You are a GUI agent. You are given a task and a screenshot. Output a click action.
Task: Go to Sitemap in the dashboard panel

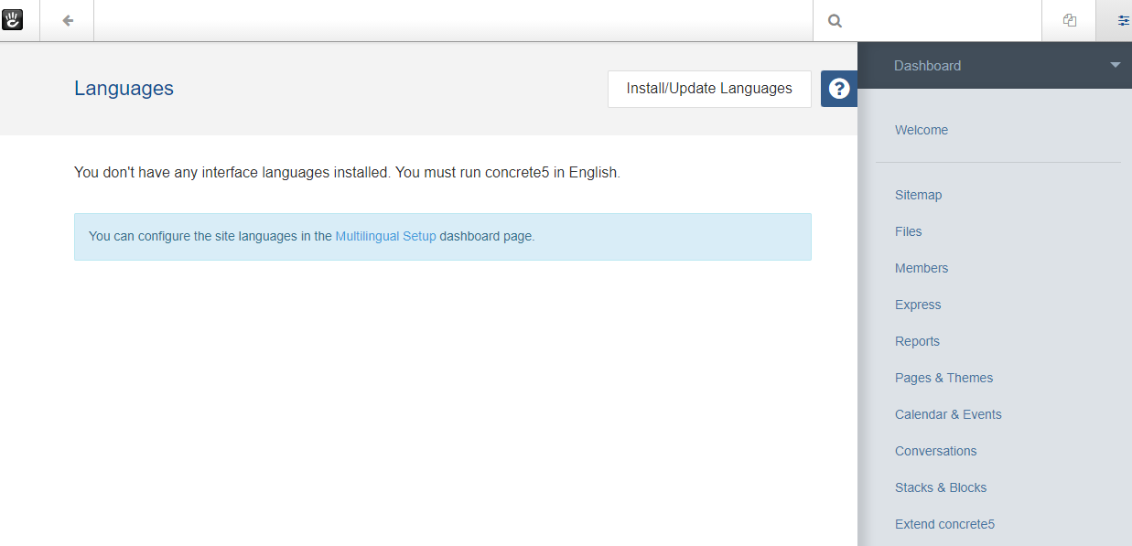click(x=918, y=195)
